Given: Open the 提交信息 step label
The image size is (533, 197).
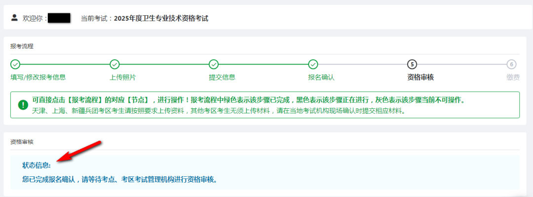Looking at the screenshot, I should click(x=222, y=77).
